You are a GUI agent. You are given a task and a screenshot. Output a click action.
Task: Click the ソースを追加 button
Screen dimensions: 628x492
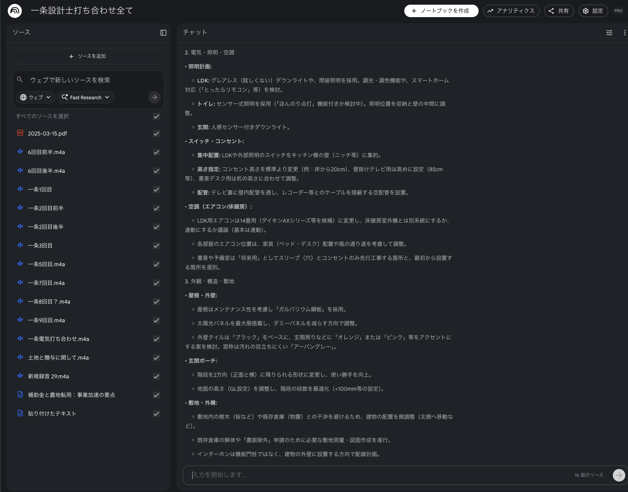(x=88, y=56)
